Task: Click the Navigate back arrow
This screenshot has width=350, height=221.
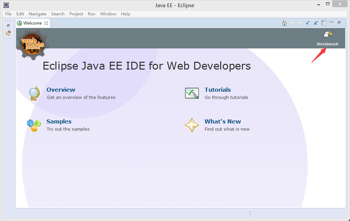Action: pos(292,23)
